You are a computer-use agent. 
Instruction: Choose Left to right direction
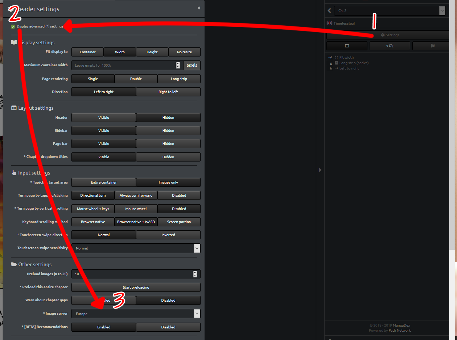coord(104,92)
